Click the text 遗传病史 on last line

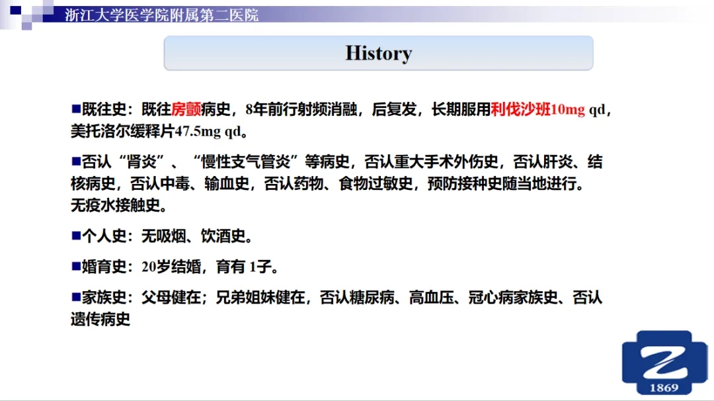tap(100, 320)
